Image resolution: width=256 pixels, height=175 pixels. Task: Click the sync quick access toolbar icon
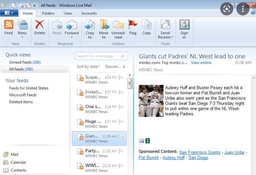28,5
